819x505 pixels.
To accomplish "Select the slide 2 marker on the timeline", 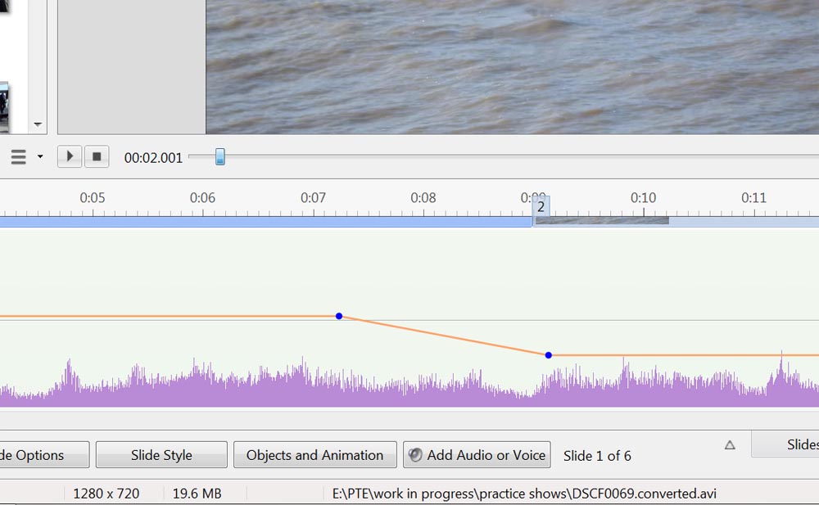I will coord(541,207).
